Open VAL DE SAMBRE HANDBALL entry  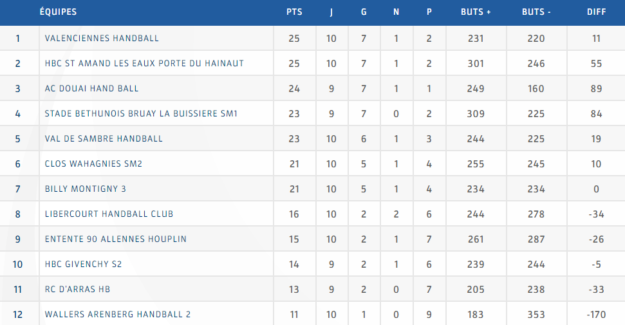[x=104, y=139]
